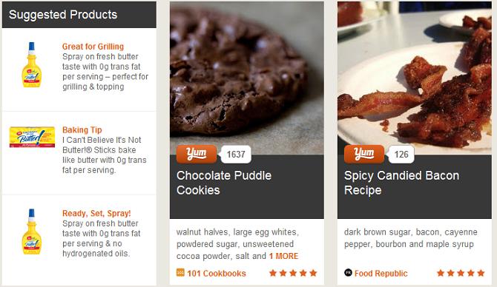Click the star rating under Spicy Candied Bacon
This screenshot has height=287, width=497.
[461, 273]
